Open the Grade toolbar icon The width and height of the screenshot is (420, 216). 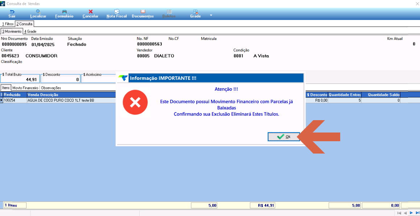point(195,14)
